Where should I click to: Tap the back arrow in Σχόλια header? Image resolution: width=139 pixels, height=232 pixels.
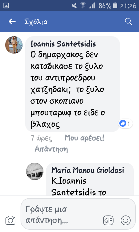12,21
